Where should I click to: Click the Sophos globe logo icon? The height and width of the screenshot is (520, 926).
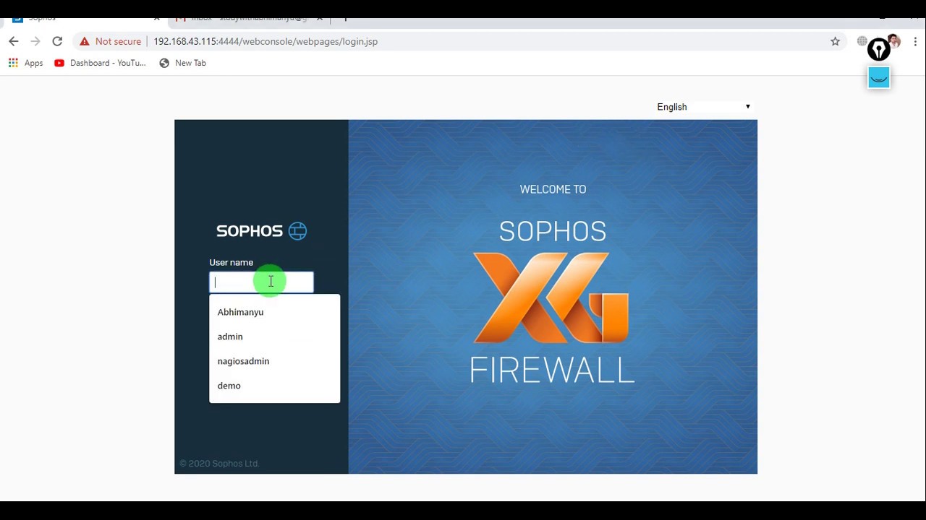(x=297, y=231)
